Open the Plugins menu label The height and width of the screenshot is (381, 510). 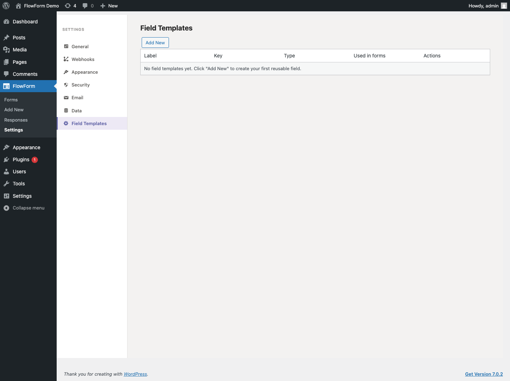tap(21, 159)
